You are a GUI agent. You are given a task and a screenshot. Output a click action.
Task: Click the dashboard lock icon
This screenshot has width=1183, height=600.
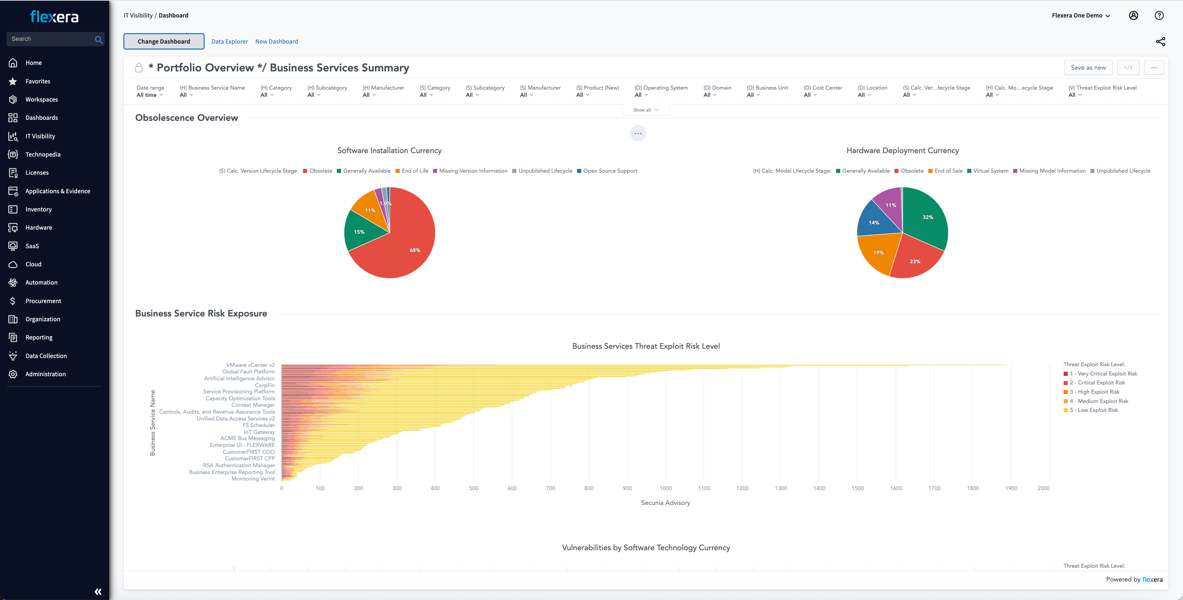(x=139, y=68)
